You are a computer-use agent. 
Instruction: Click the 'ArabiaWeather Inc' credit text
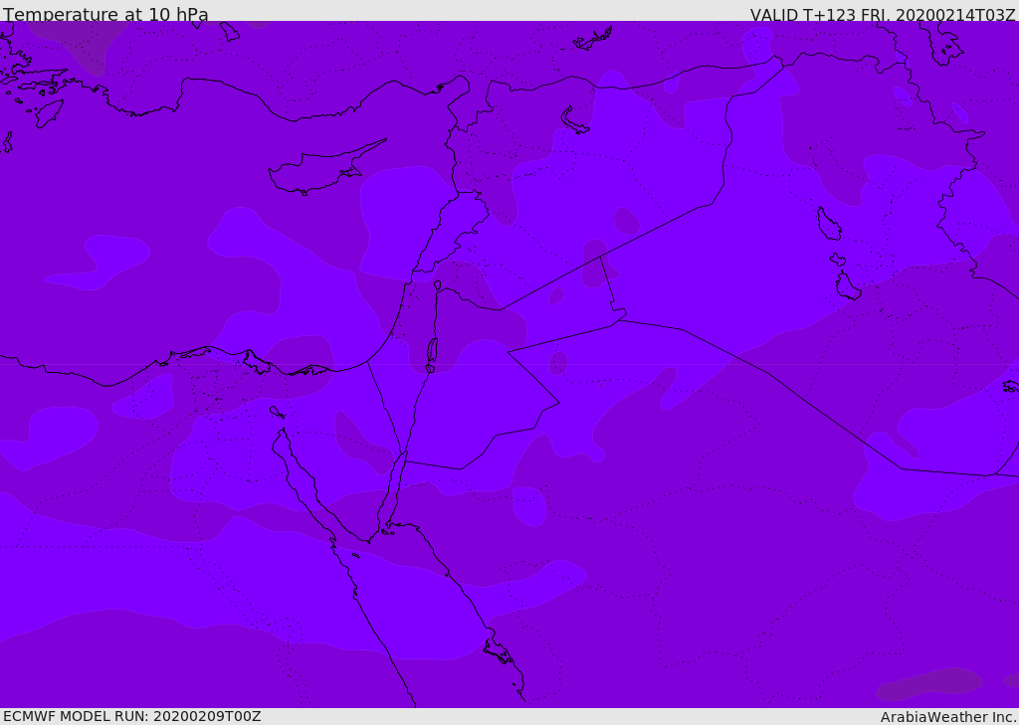947,717
